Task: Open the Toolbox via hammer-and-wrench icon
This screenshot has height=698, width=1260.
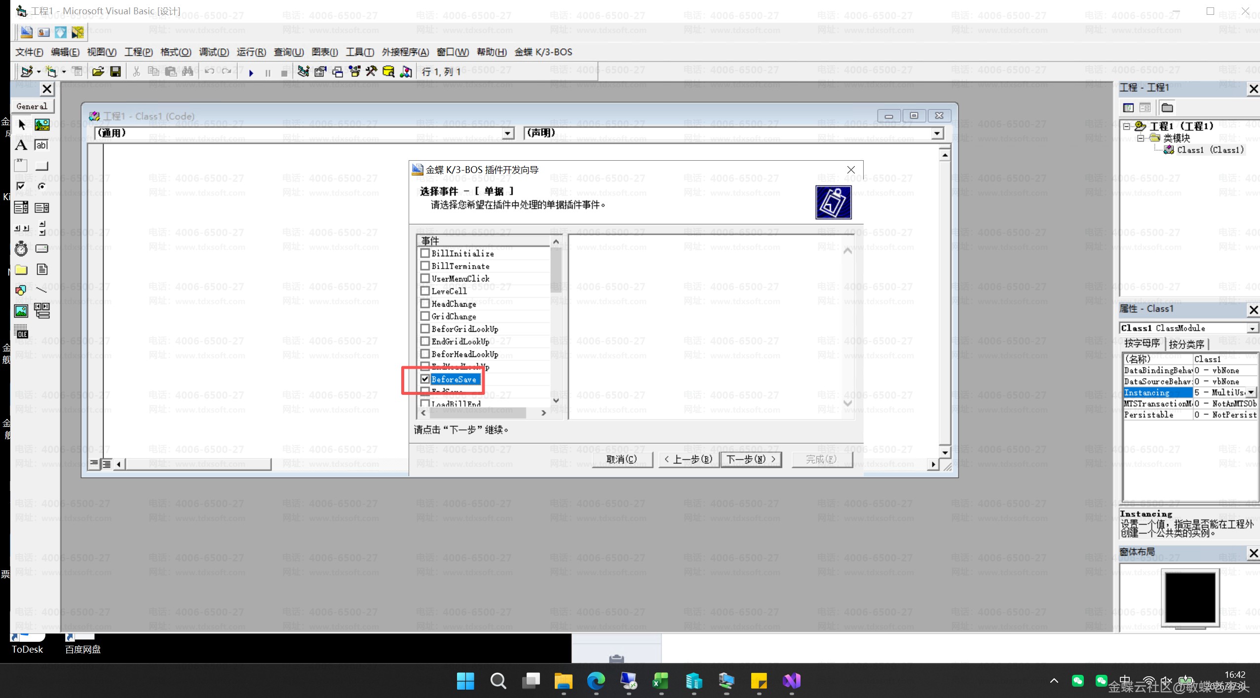Action: click(372, 72)
